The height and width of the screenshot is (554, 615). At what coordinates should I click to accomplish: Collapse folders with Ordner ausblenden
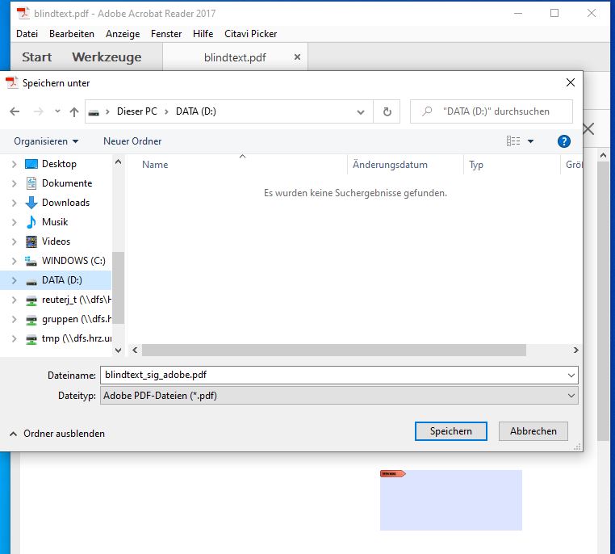tap(56, 434)
